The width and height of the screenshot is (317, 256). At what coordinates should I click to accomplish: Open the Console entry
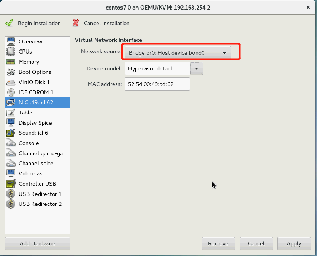click(38, 143)
